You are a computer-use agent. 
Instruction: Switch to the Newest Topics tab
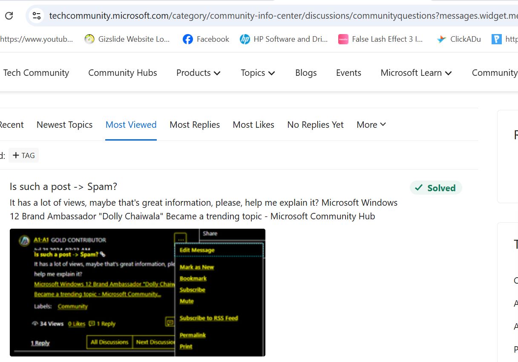pyautogui.click(x=64, y=125)
